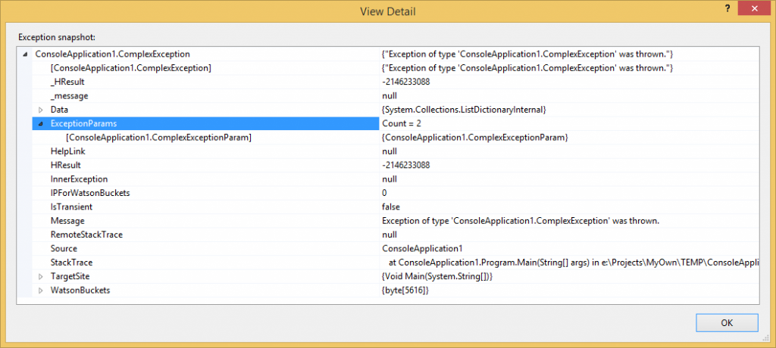The height and width of the screenshot is (348, 776).
Task: Click the Message property value text
Action: point(521,220)
